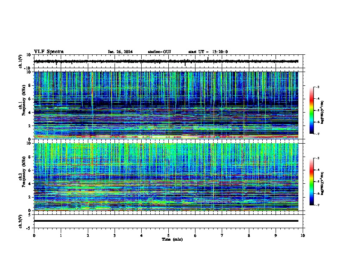This screenshot has width=341, height=264.
Task: Click the "Time (min)" axis label
Action: pyautogui.click(x=172, y=239)
